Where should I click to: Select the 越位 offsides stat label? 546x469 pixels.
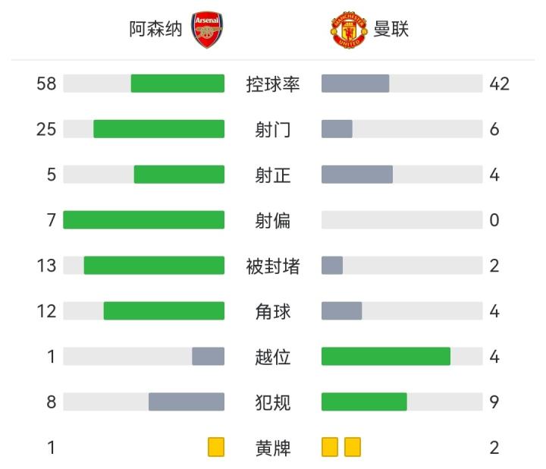(x=273, y=357)
